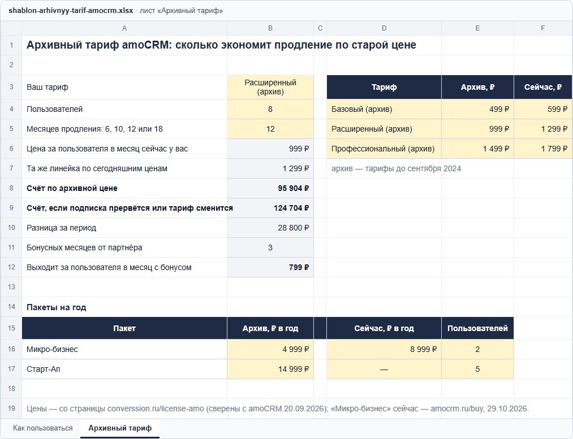Viewport: 573px width, 439px height.
Task: Select the 599 ₽ current price cell
Action: click(542, 109)
